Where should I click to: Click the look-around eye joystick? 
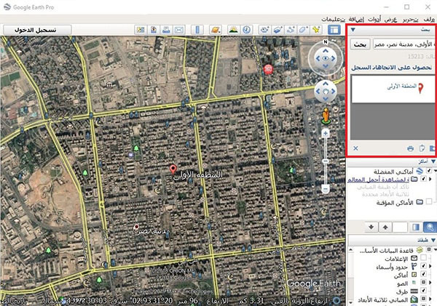point(326,58)
